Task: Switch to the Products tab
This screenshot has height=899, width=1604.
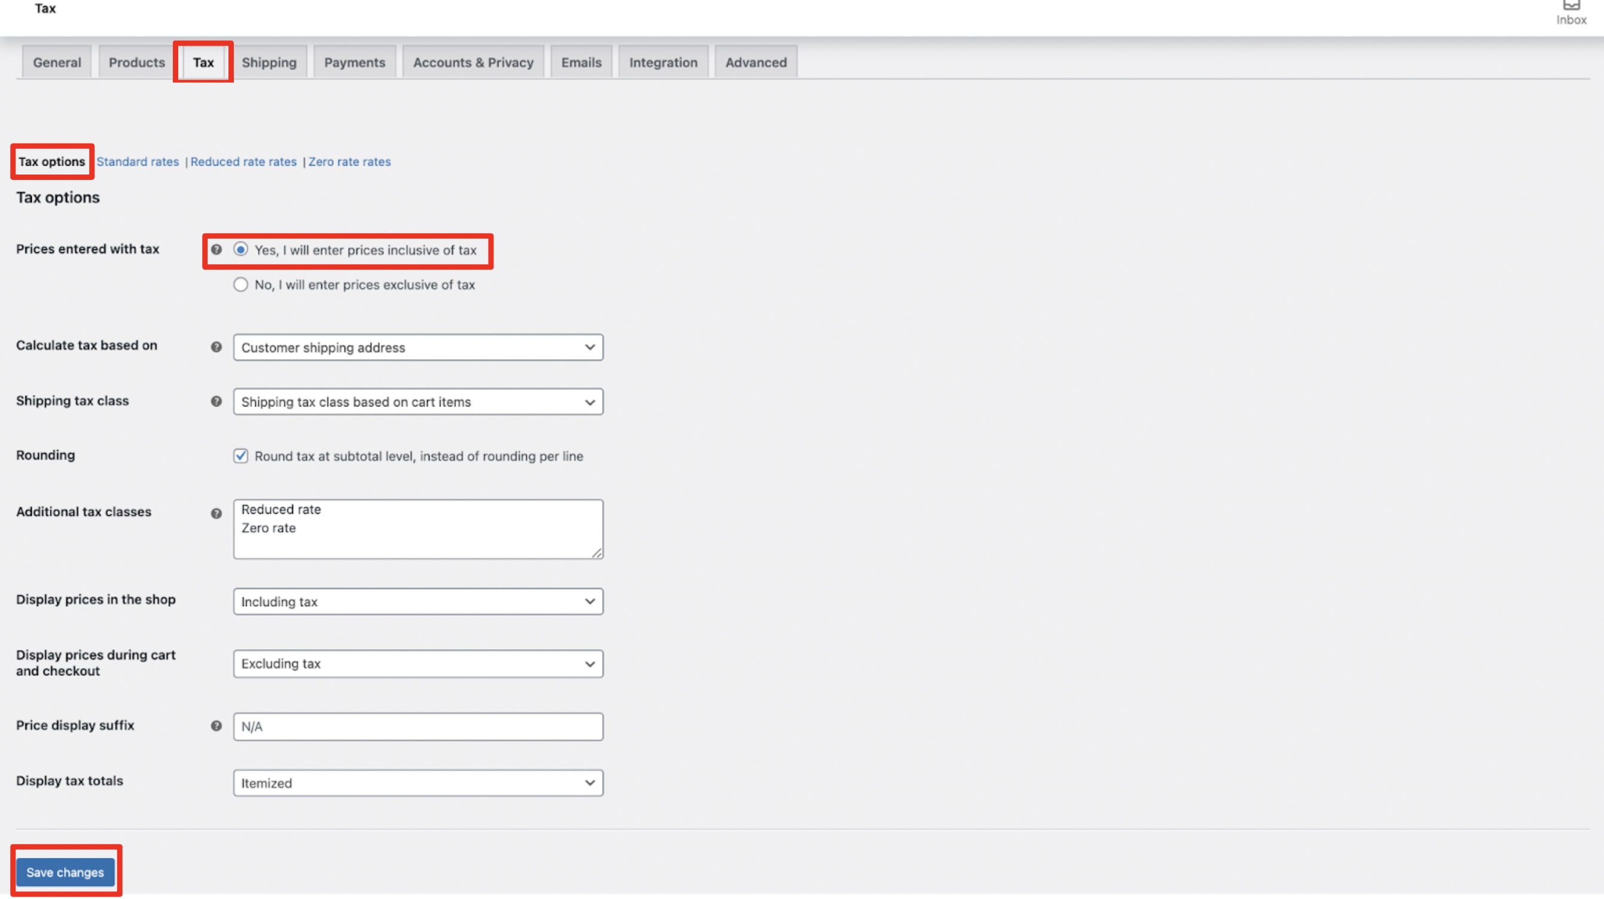Action: pyautogui.click(x=137, y=62)
